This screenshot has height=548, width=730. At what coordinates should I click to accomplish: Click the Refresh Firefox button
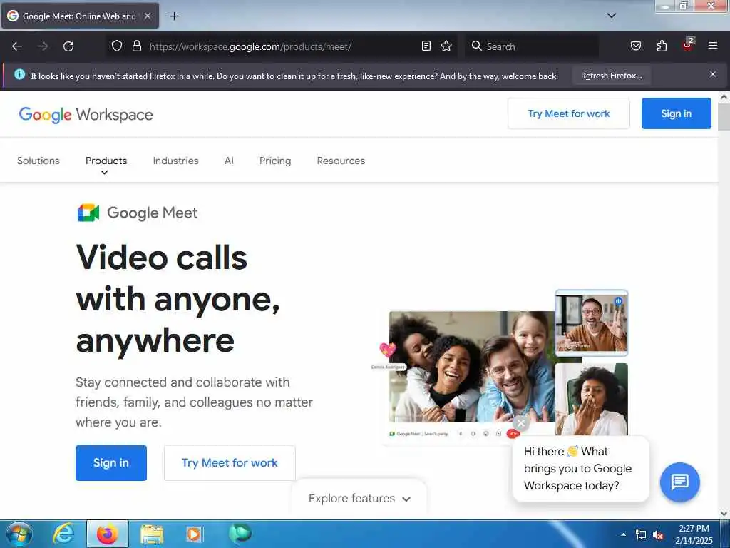(x=611, y=76)
